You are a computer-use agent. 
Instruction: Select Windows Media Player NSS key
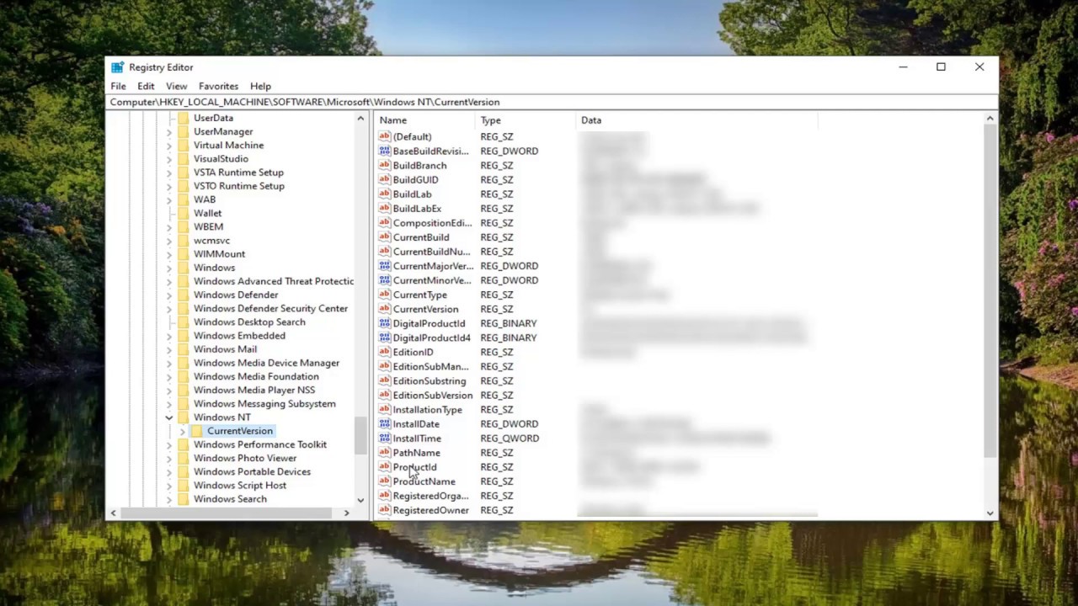click(254, 390)
